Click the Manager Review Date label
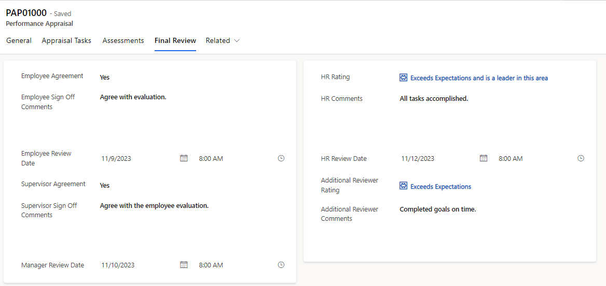This screenshot has height=286, width=606. pos(52,265)
